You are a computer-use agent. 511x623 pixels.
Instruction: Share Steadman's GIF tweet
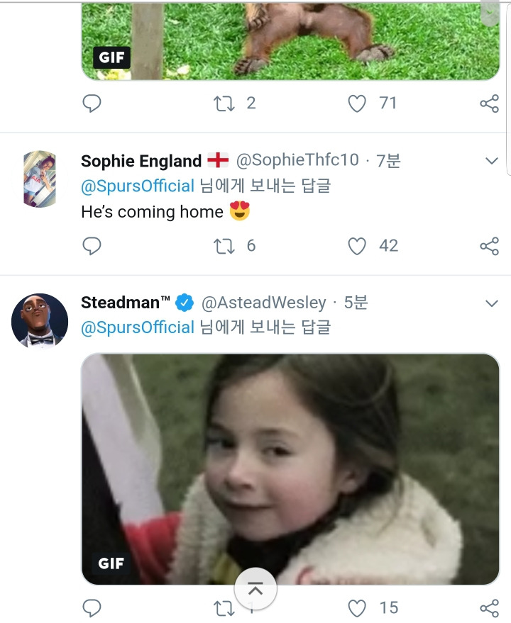click(x=489, y=607)
